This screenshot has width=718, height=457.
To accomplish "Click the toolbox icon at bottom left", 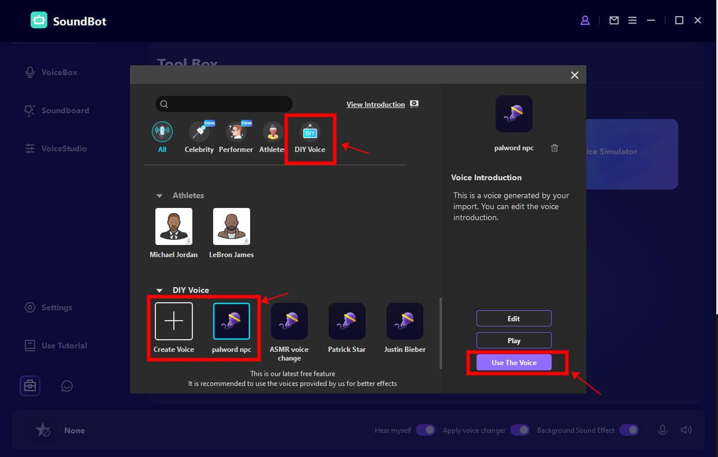I will (30, 385).
